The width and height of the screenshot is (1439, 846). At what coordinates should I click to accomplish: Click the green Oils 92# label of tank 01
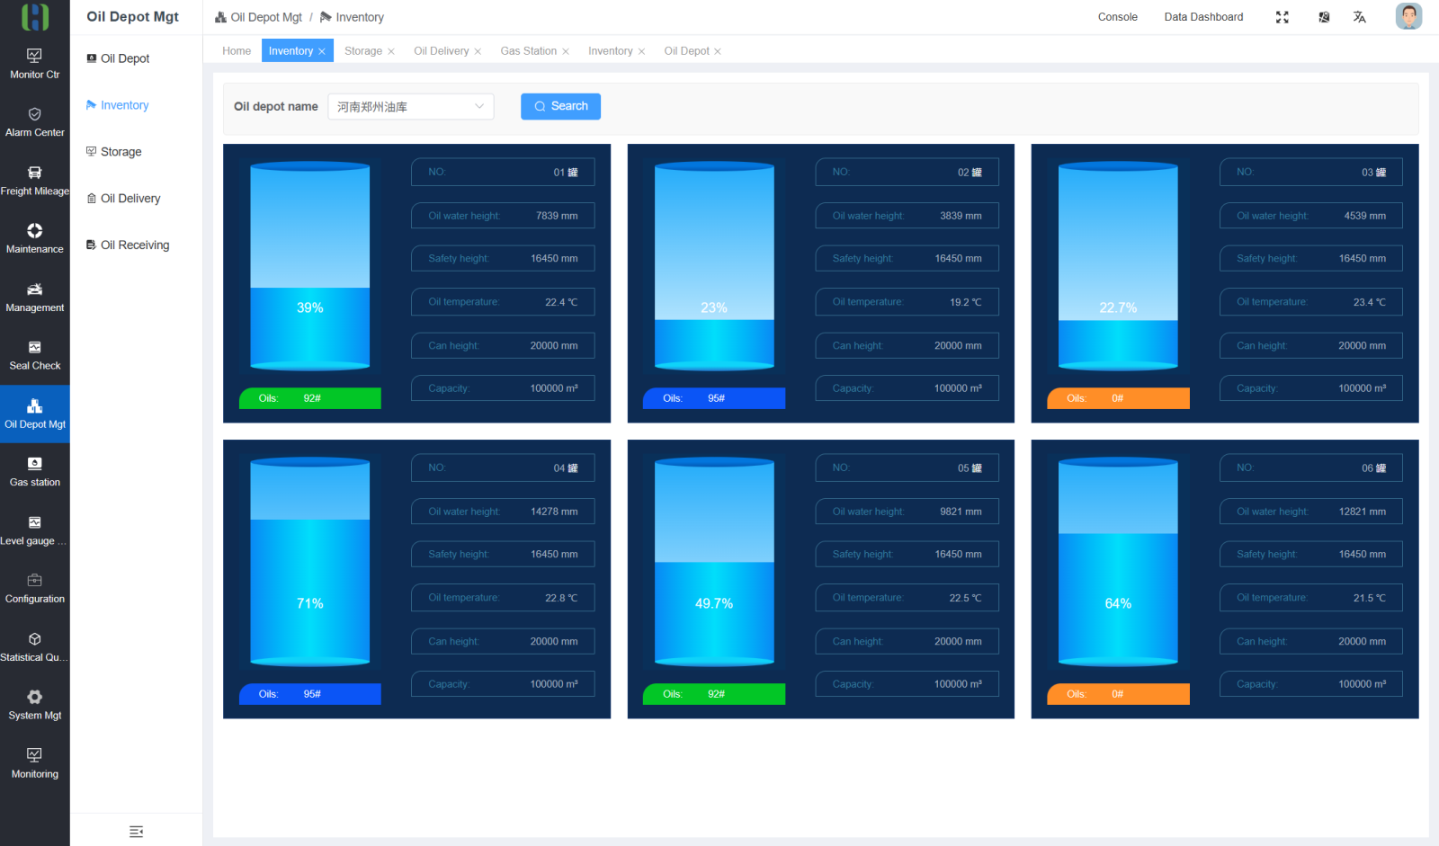310,398
